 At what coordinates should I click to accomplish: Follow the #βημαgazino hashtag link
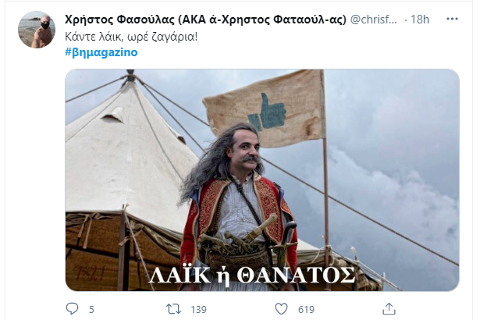coord(101,52)
